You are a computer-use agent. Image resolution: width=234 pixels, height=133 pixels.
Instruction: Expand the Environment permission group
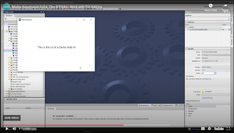point(186,109)
